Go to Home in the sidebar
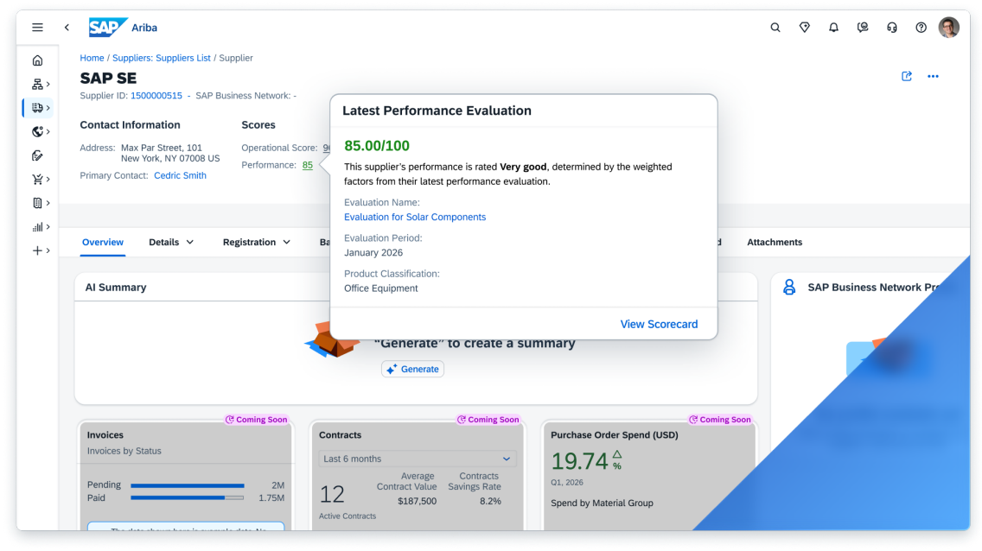 tap(37, 60)
